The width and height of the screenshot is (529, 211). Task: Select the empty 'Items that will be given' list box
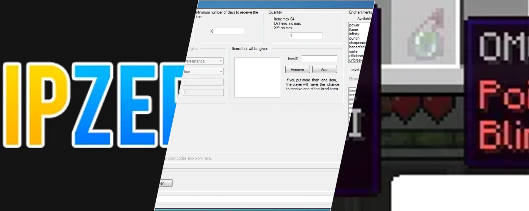point(257,77)
